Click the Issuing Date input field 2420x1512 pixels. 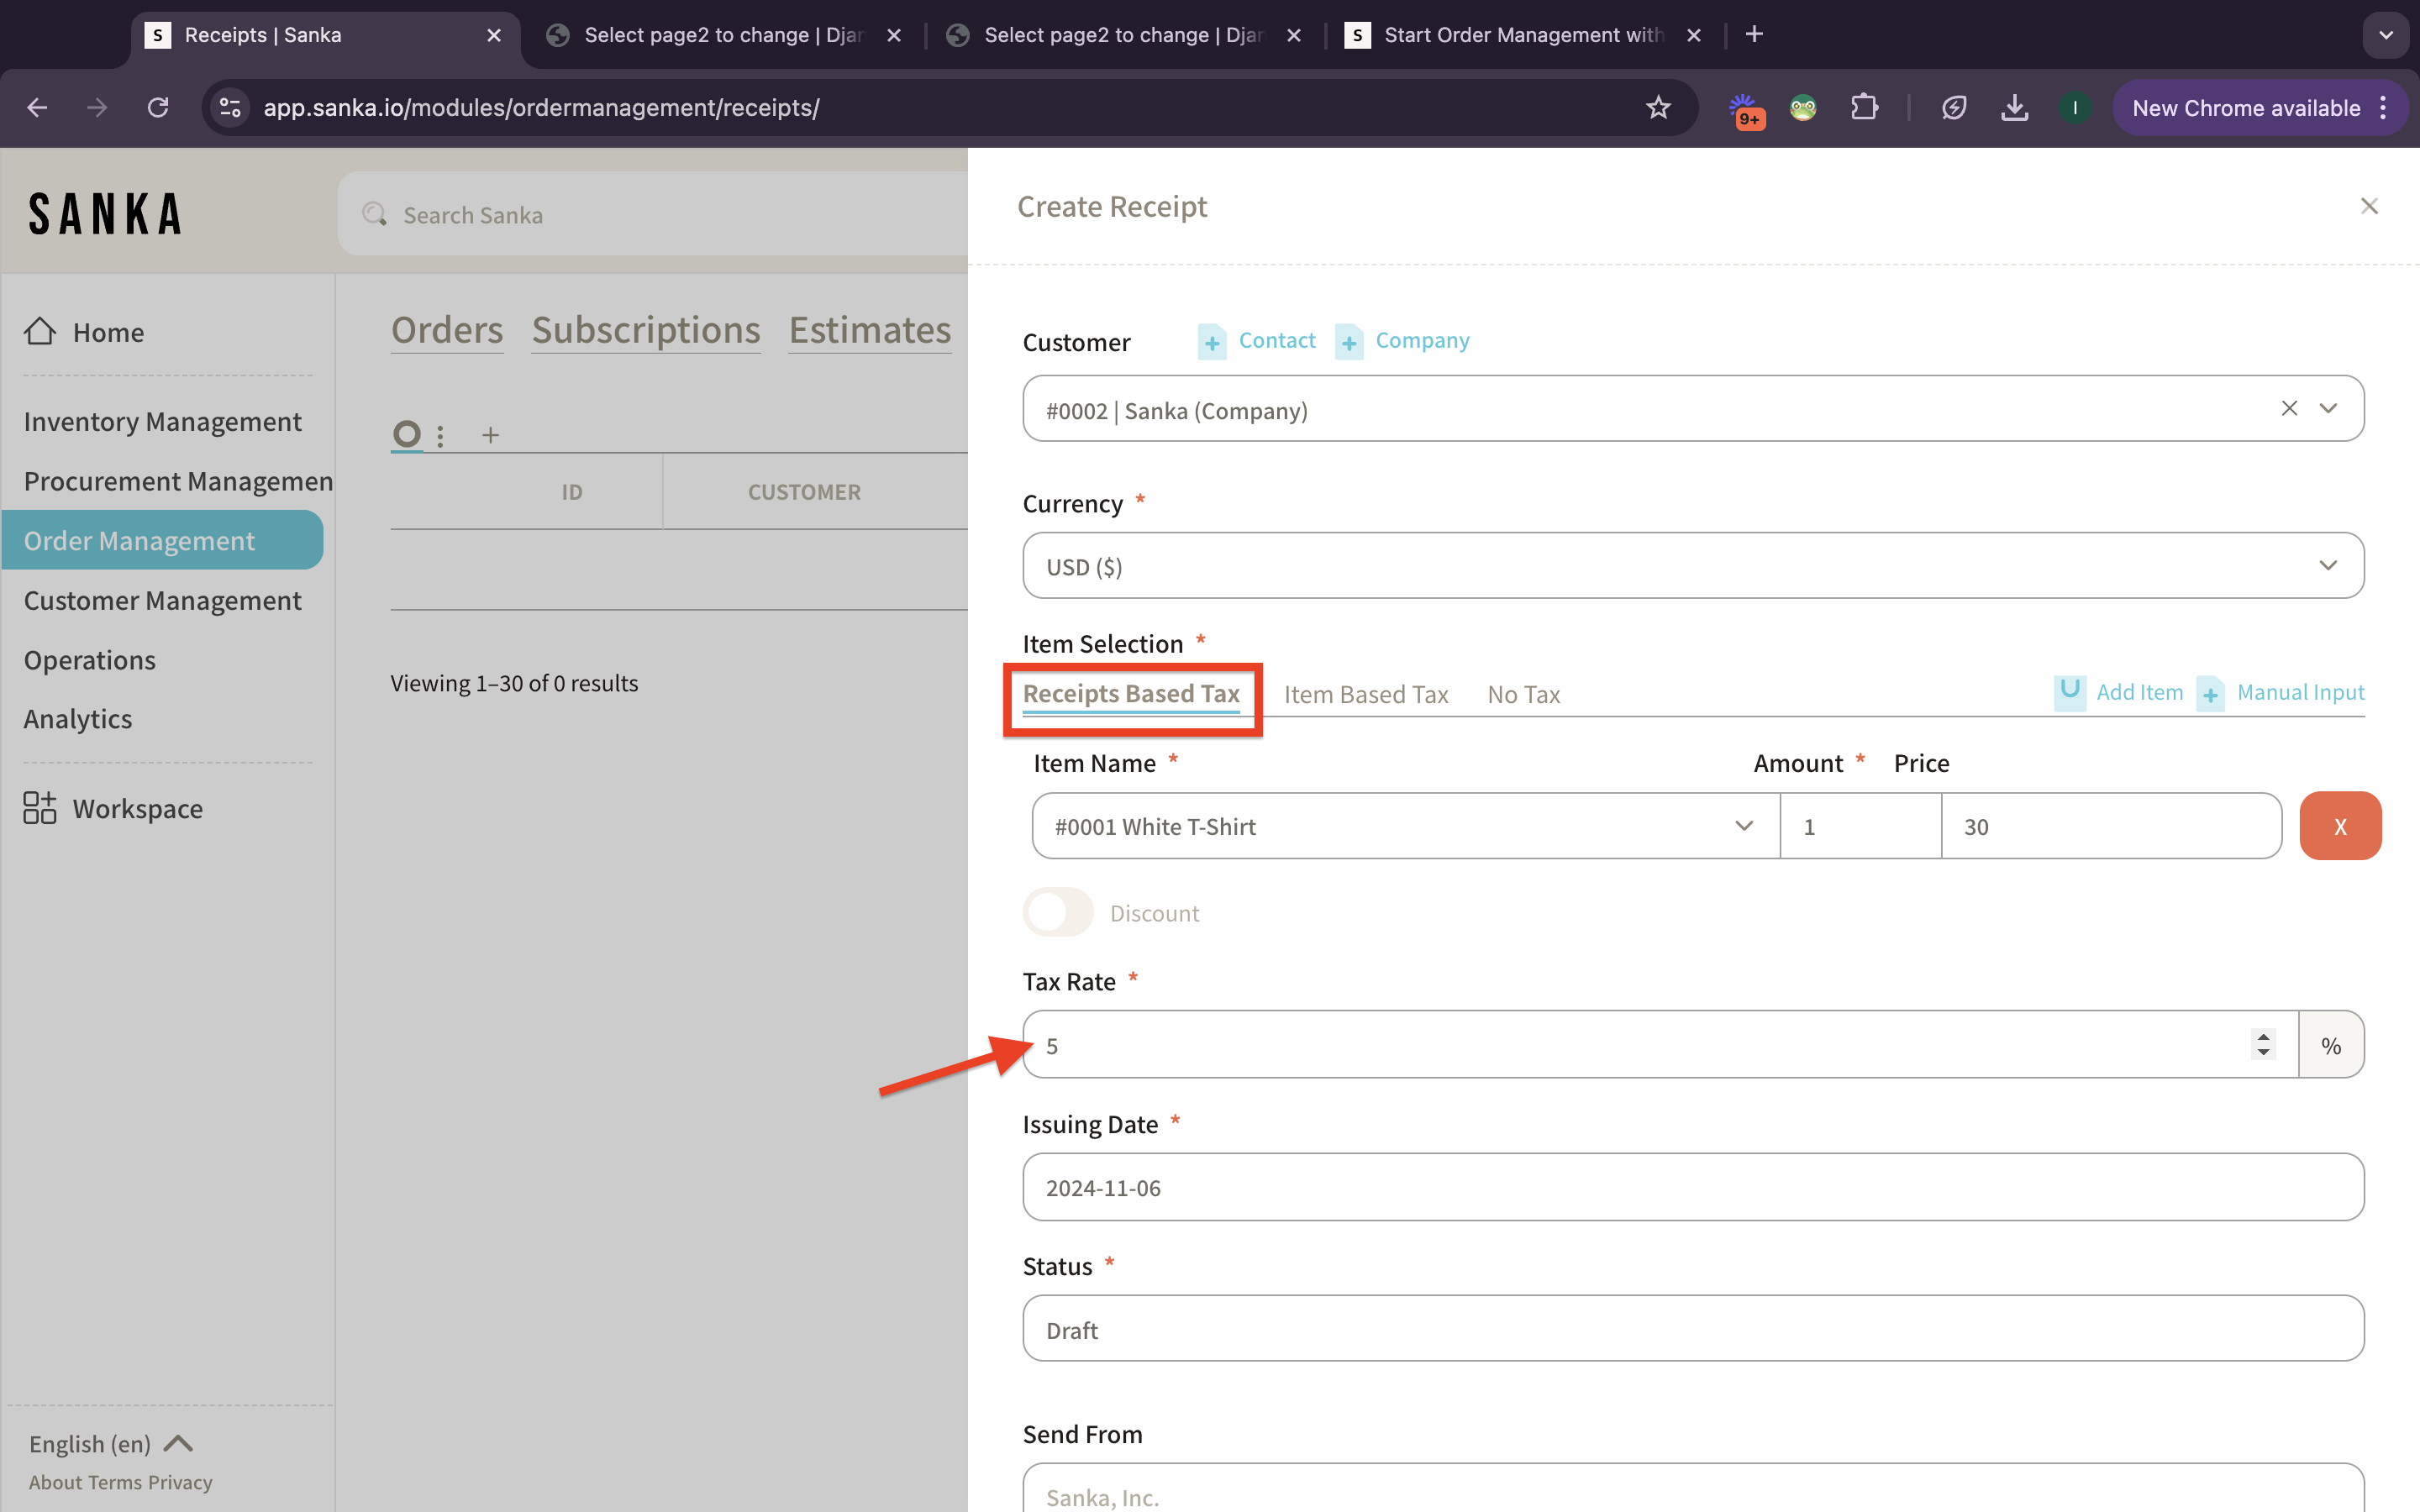1692,1187
